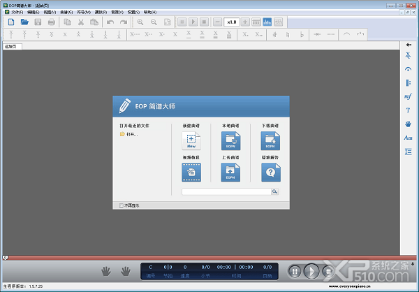Increase playback speed with plus button

coord(245,22)
